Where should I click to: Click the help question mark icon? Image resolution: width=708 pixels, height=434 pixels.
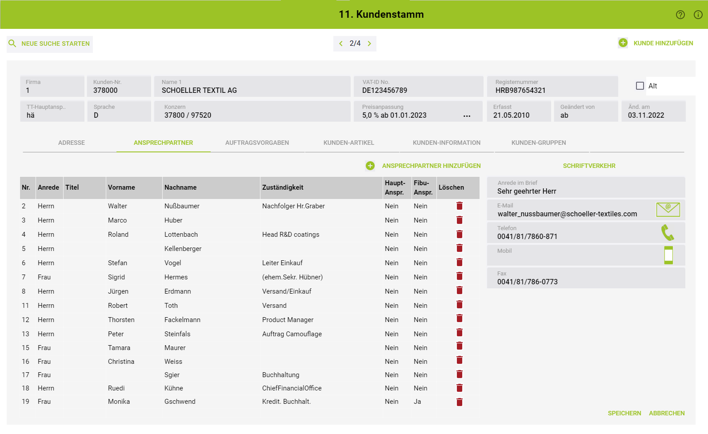coord(680,15)
